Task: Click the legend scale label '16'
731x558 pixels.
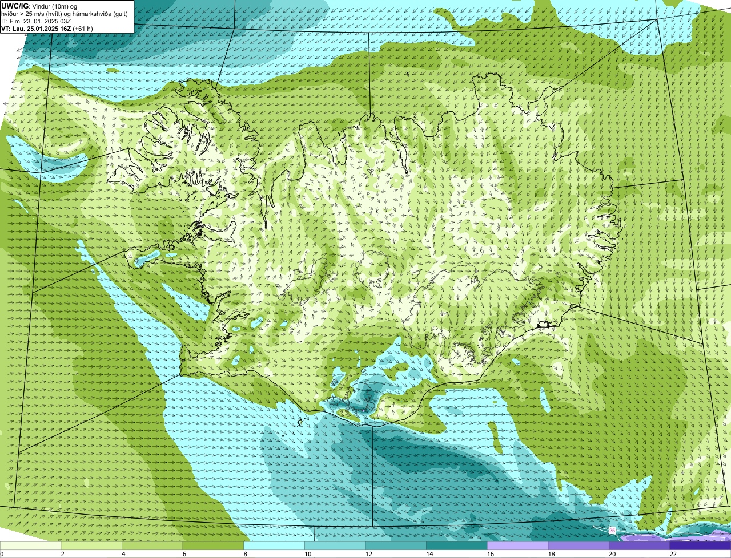Action: tap(491, 554)
